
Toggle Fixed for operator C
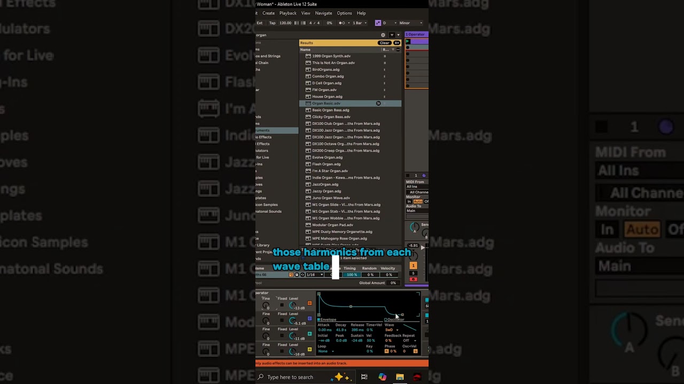pos(282,320)
